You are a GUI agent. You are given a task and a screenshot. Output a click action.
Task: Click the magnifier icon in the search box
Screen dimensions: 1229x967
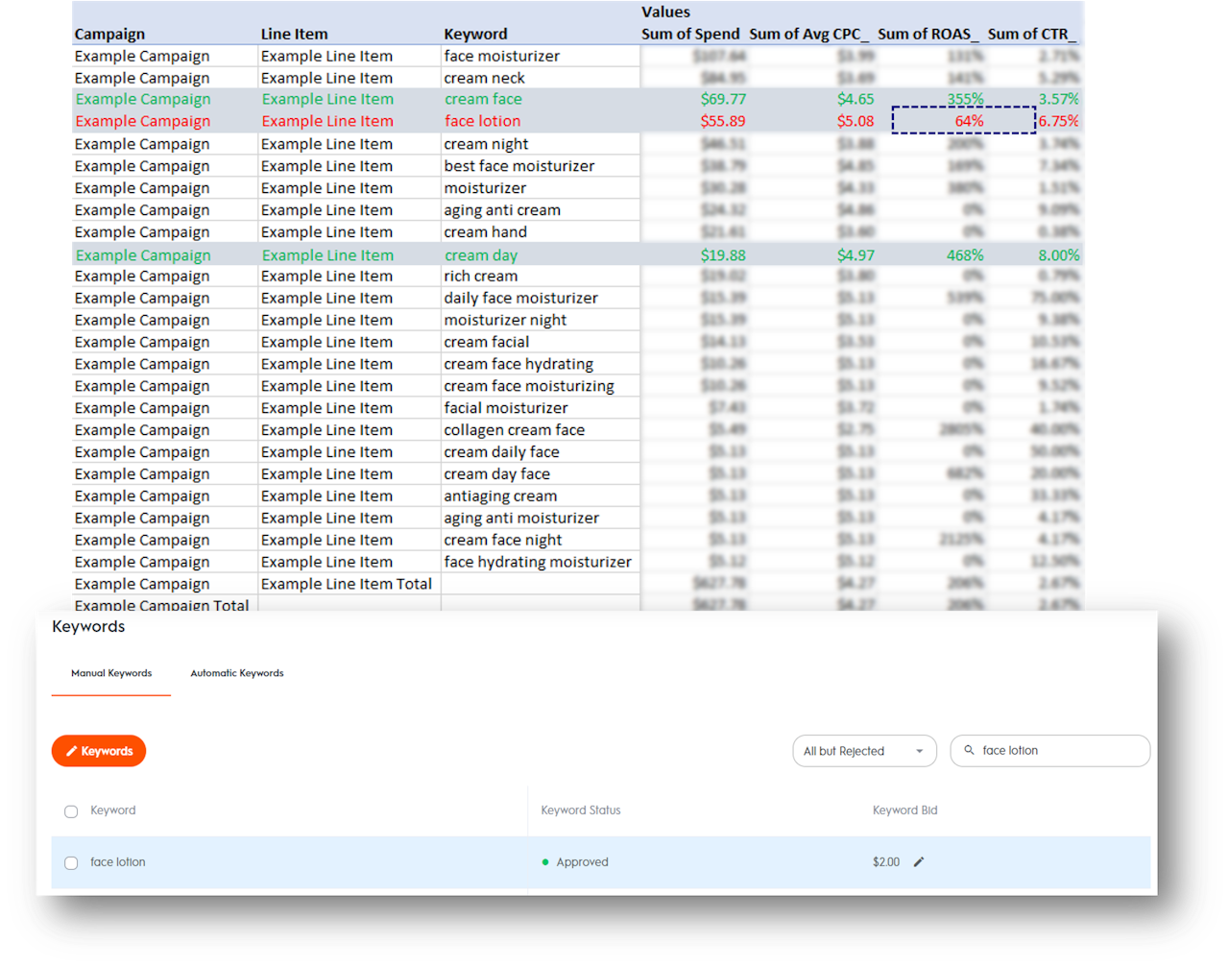pyautogui.click(x=969, y=751)
